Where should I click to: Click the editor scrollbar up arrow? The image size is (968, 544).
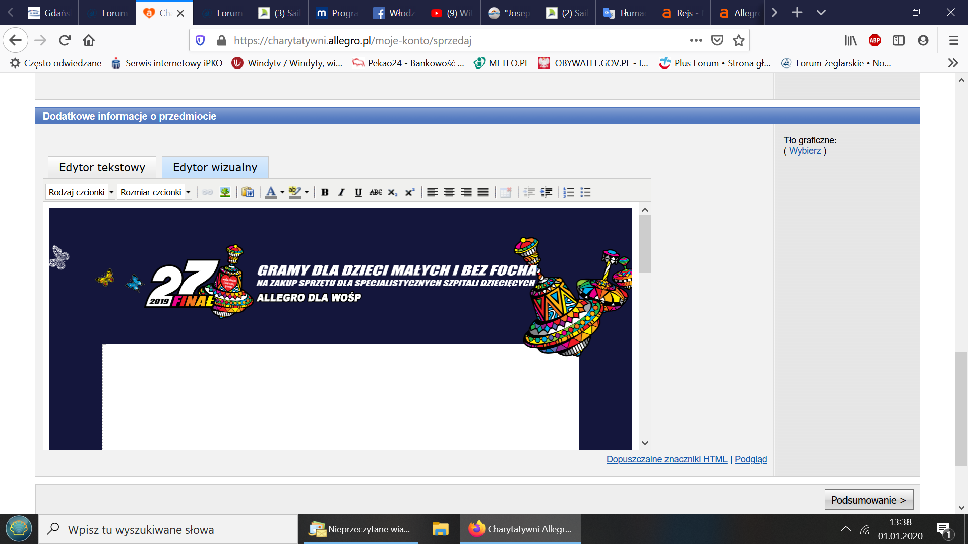(x=645, y=209)
